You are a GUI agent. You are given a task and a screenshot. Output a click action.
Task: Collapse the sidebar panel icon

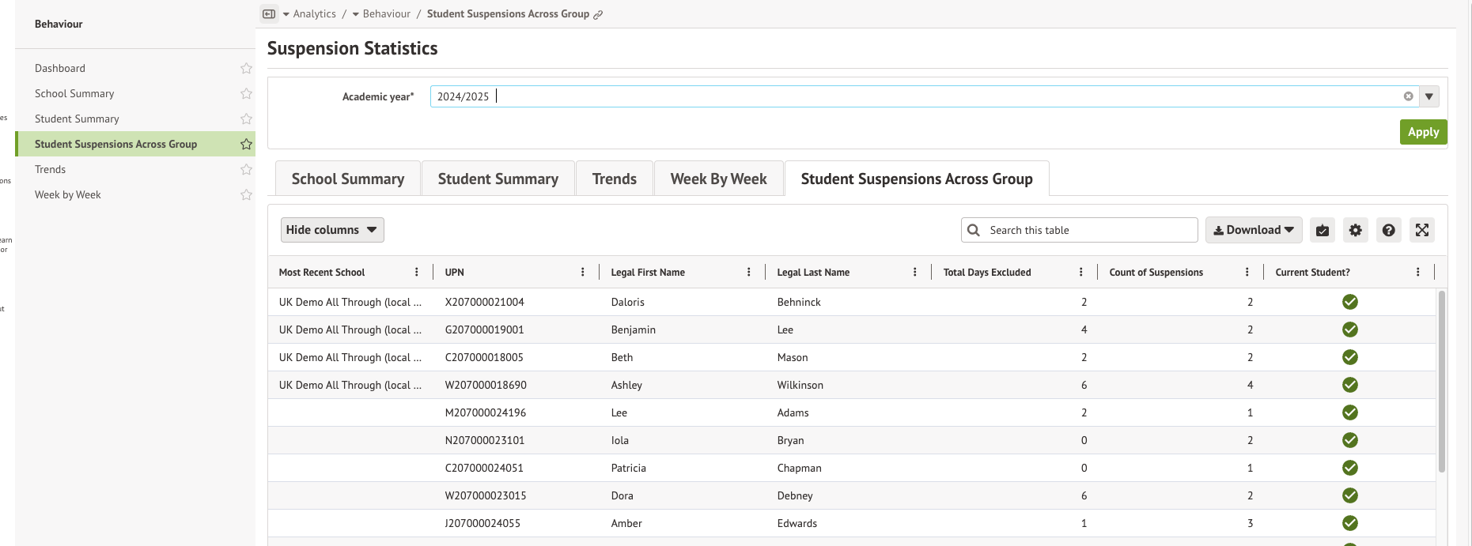[269, 14]
